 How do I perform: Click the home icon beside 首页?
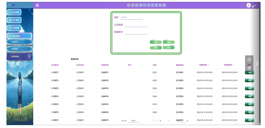tap(10, 5)
